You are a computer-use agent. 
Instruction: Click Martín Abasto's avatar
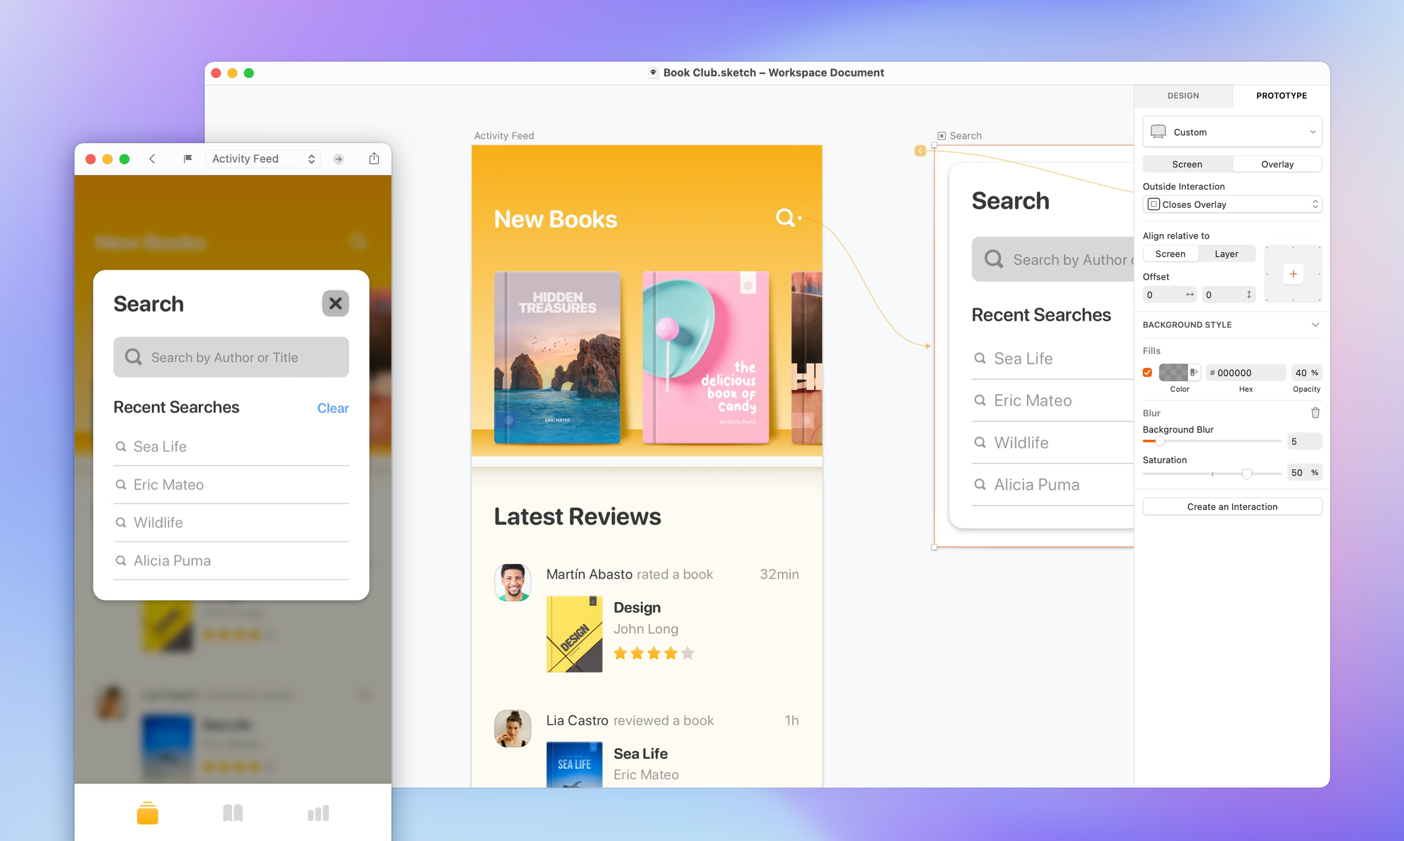pyautogui.click(x=513, y=582)
